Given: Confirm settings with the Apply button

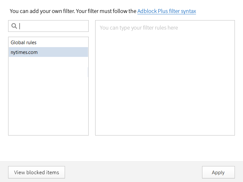Looking at the screenshot, I should (x=218, y=172).
